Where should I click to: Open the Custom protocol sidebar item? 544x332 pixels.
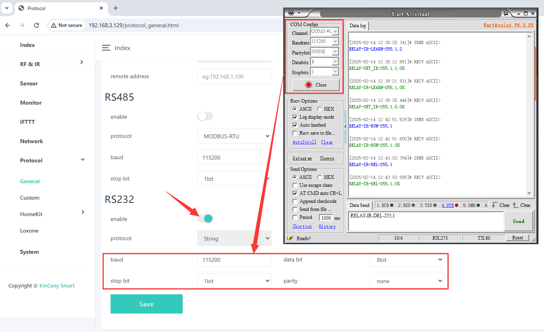[30, 198]
